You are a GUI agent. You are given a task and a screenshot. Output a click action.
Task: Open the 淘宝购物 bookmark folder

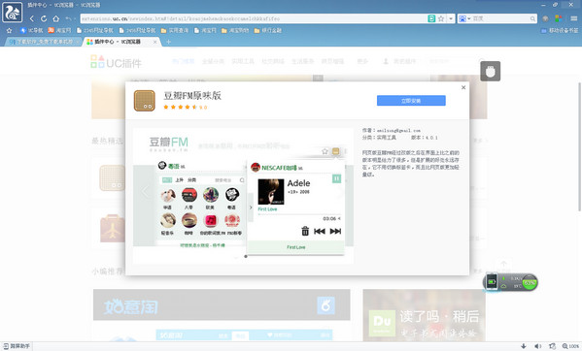(x=235, y=30)
